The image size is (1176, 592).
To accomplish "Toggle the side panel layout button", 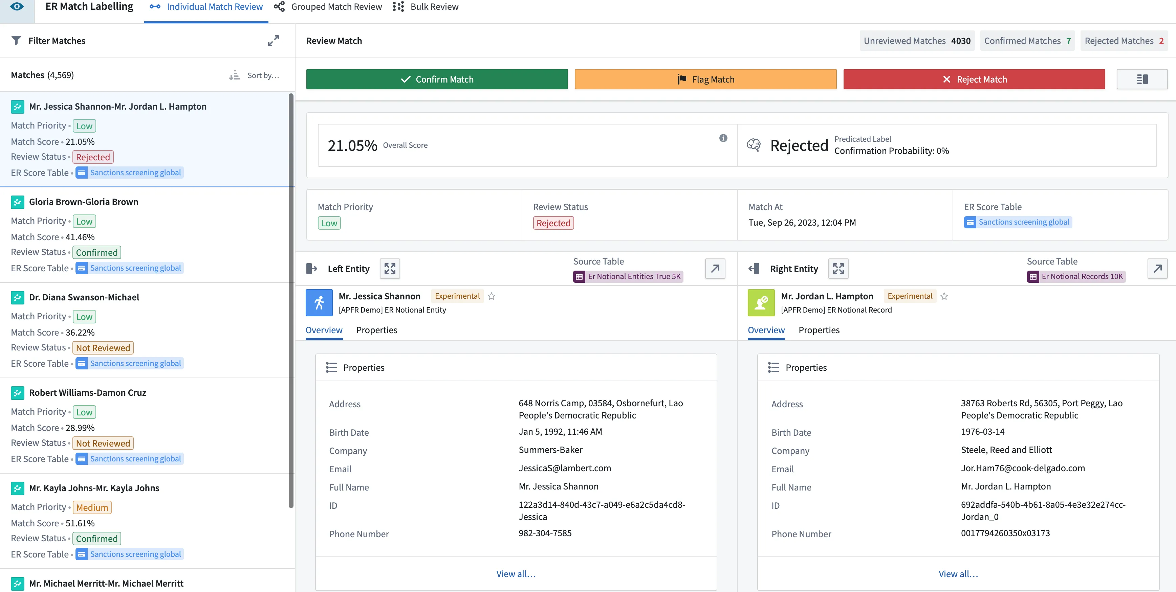I will 1141,79.
